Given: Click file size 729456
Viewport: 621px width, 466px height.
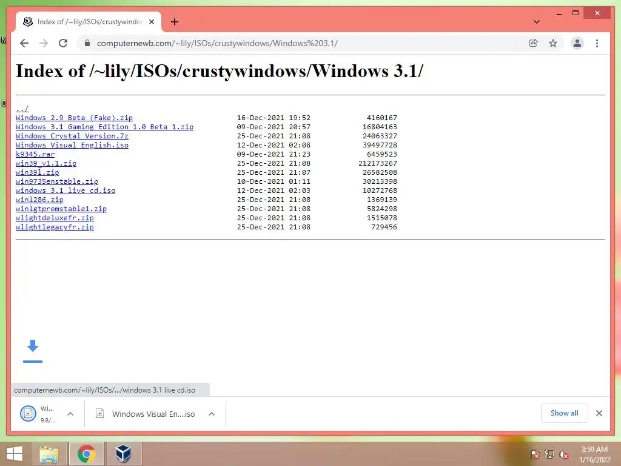Looking at the screenshot, I should pos(384,227).
